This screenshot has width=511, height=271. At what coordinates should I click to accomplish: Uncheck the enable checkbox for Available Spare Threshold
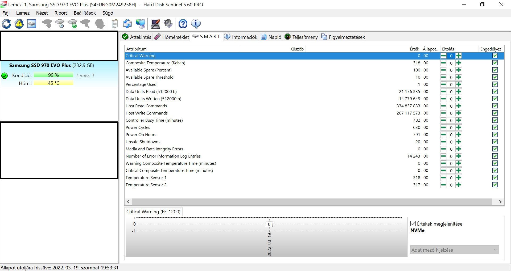pyautogui.click(x=495, y=77)
